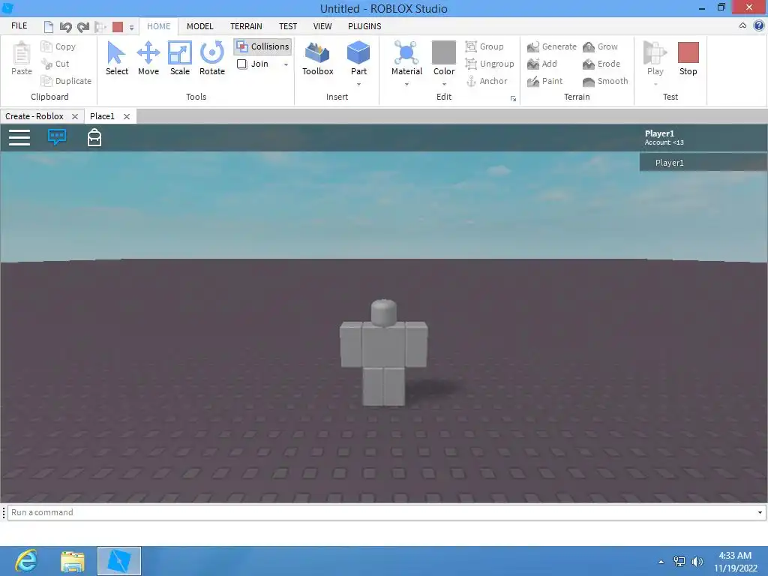Viewport: 768px width, 576px height.
Task: Activate the Move tool
Action: (148, 58)
